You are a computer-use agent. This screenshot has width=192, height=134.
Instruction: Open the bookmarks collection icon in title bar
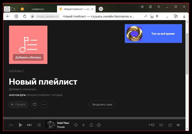[150, 7]
